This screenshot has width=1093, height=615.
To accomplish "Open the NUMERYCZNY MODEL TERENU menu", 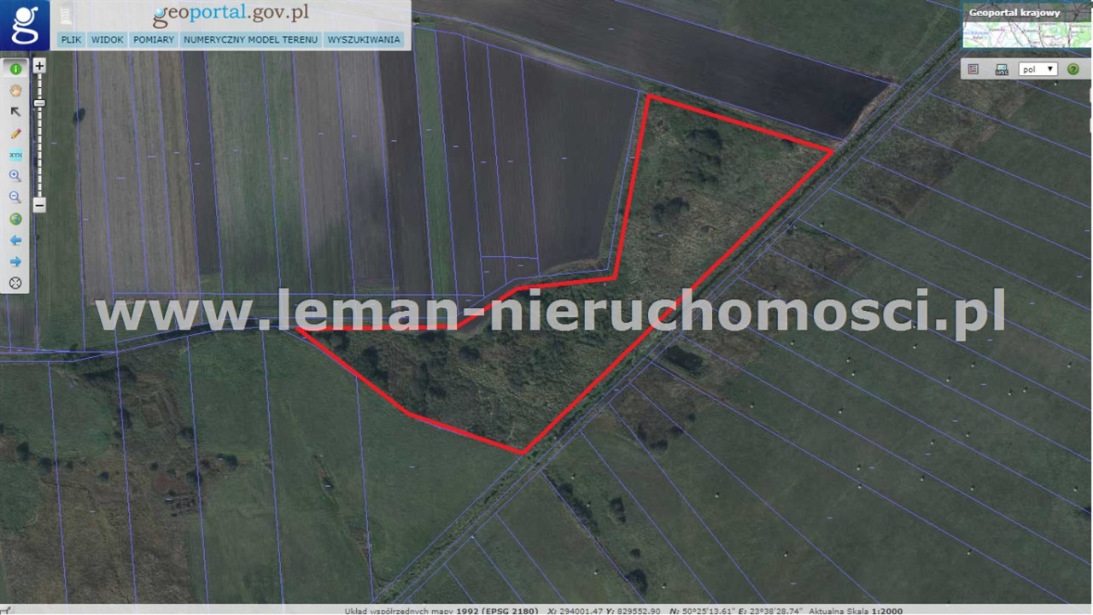I will (250, 39).
